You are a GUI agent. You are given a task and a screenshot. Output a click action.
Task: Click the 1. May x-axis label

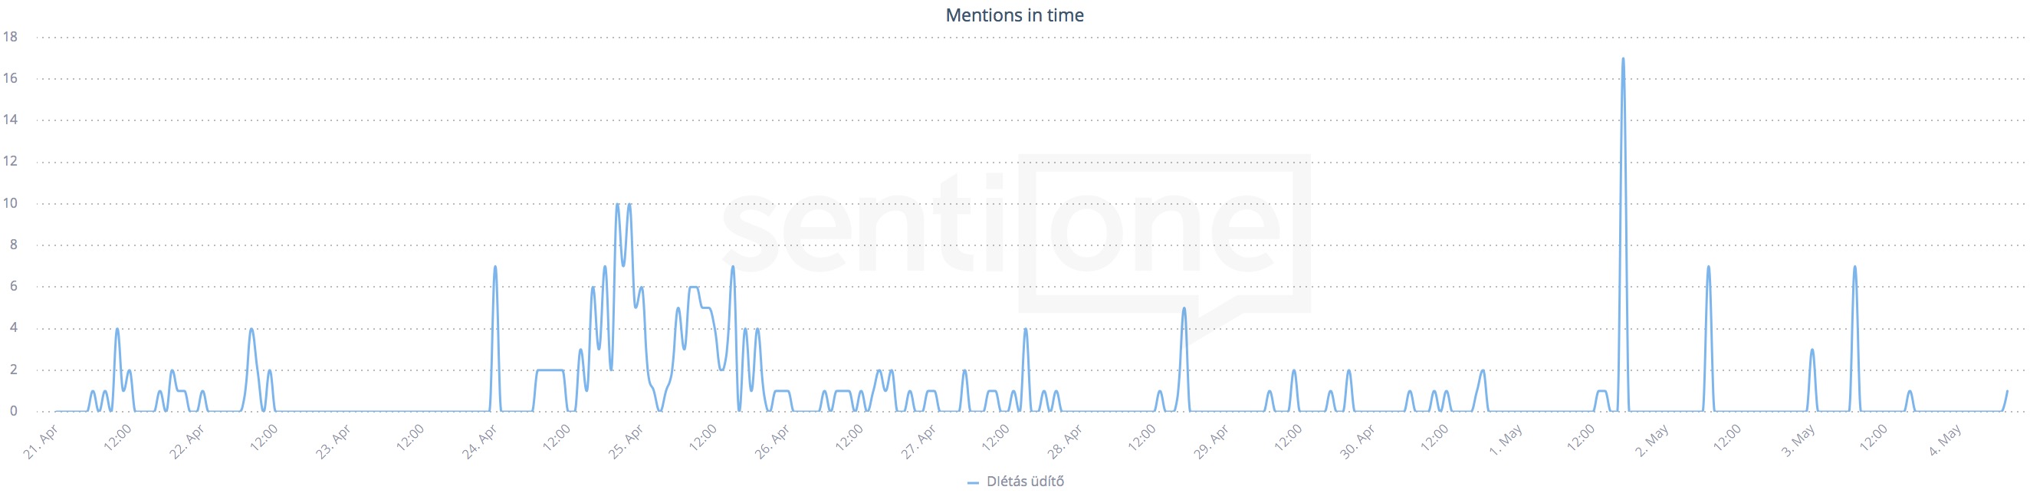point(1505,442)
